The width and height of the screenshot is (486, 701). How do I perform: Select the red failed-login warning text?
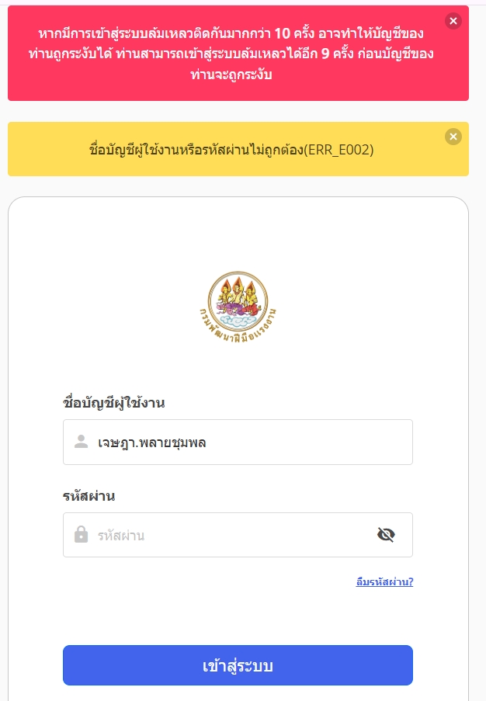[x=231, y=54]
